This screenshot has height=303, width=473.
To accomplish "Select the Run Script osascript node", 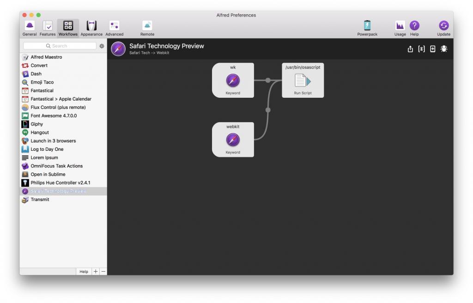I will click(303, 81).
